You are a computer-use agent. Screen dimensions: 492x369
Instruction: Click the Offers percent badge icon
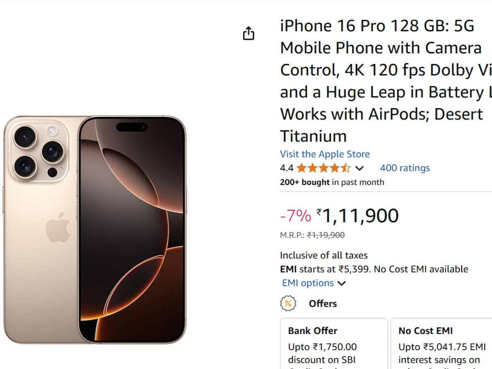(x=288, y=303)
